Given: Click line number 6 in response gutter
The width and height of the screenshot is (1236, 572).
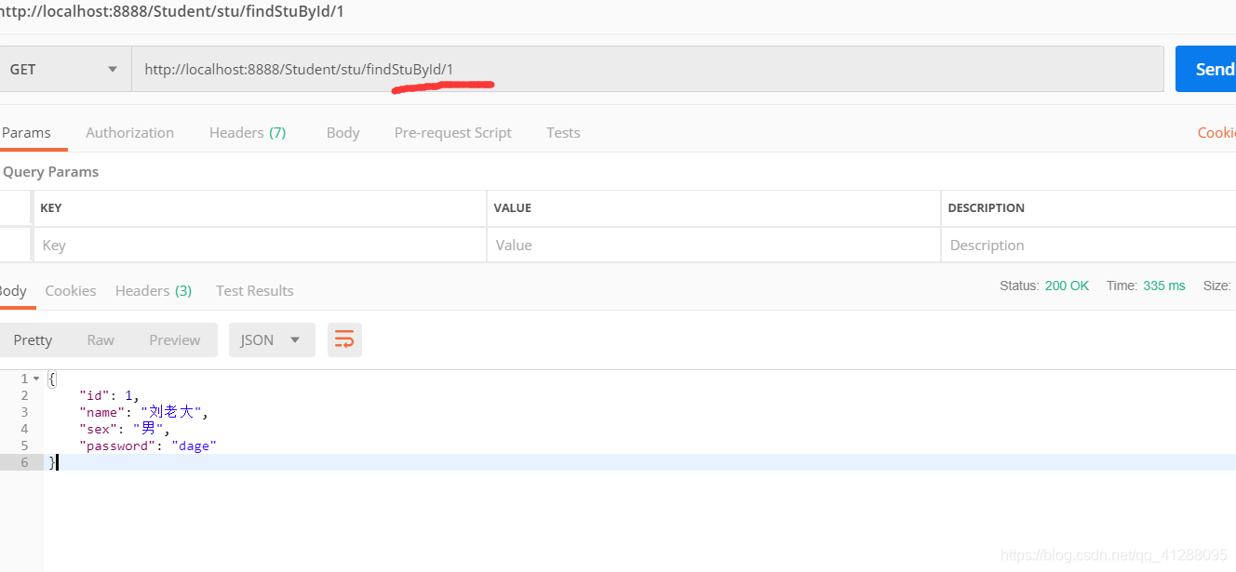Looking at the screenshot, I should click(24, 462).
